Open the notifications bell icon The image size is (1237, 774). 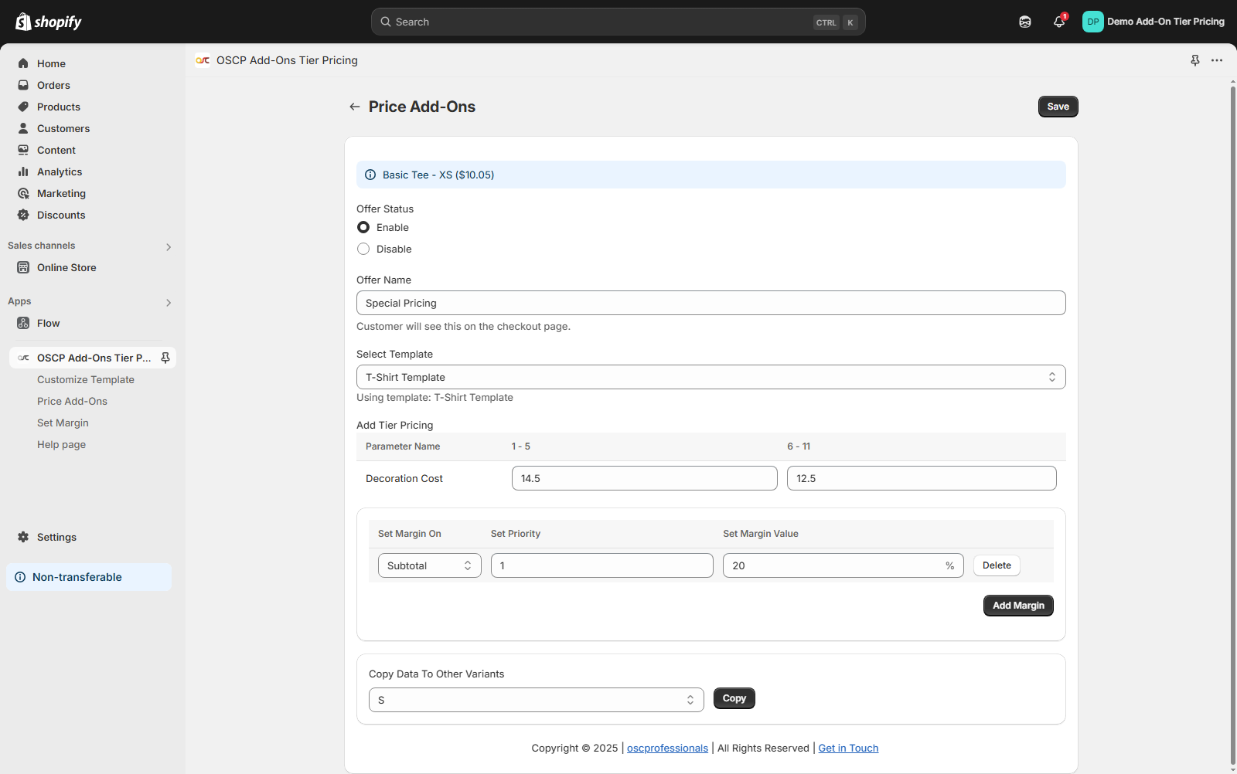(x=1058, y=22)
